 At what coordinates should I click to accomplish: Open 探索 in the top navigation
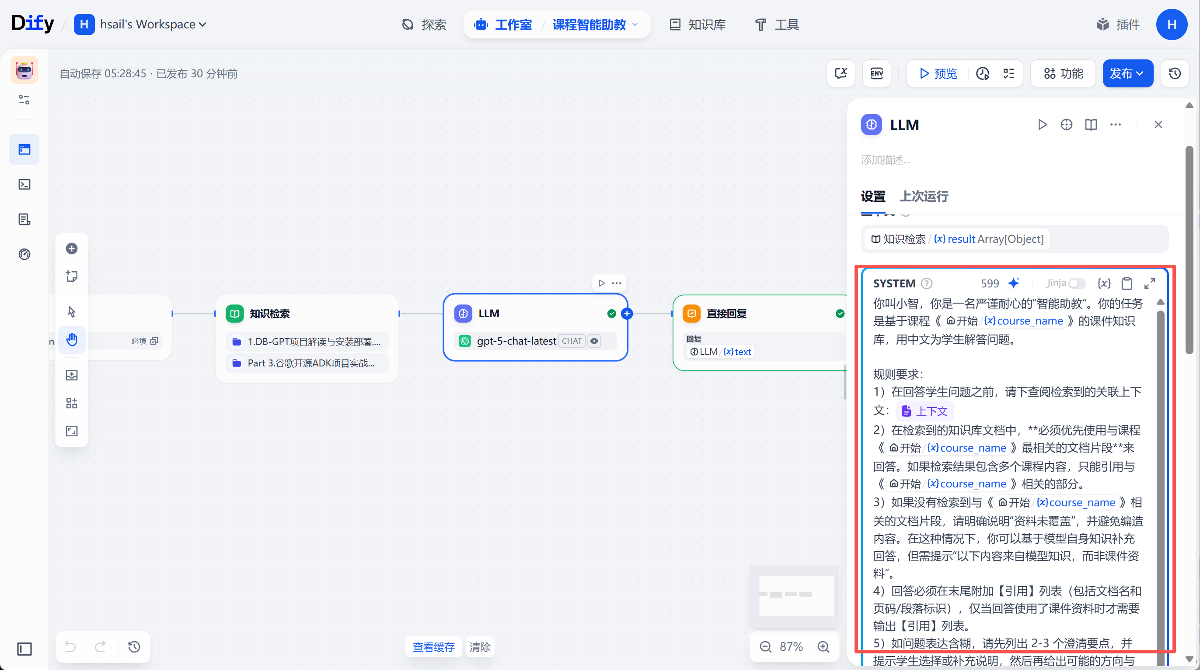(424, 24)
